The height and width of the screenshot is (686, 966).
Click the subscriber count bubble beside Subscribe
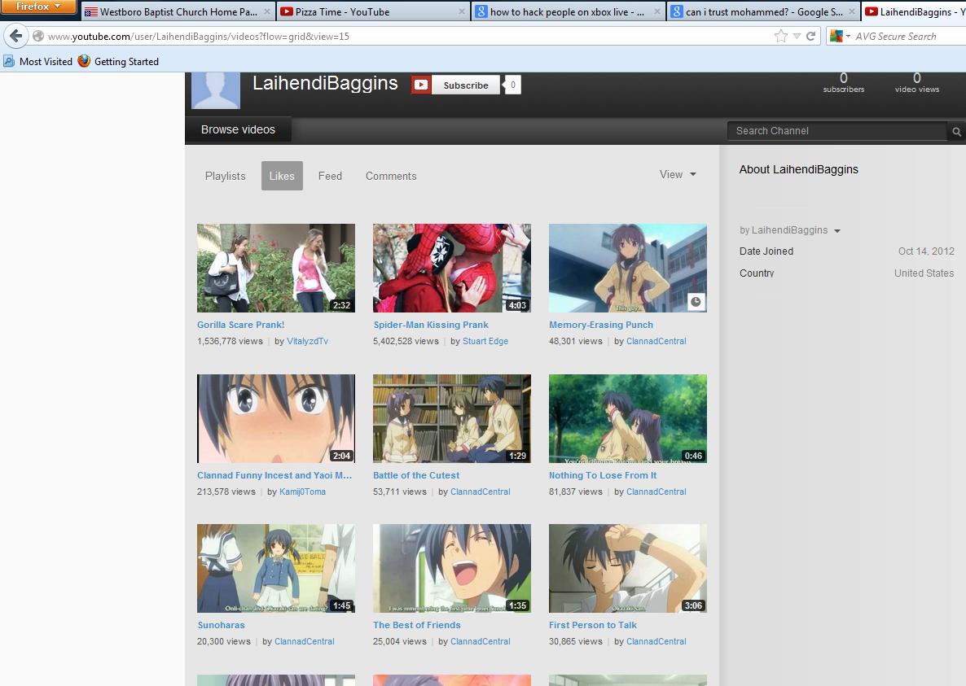pos(512,85)
